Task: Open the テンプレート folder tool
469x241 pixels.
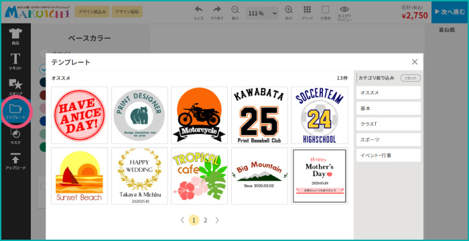Action: [x=15, y=112]
